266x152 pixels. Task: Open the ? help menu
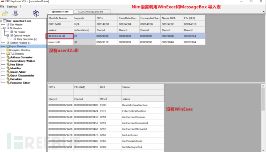(20, 7)
